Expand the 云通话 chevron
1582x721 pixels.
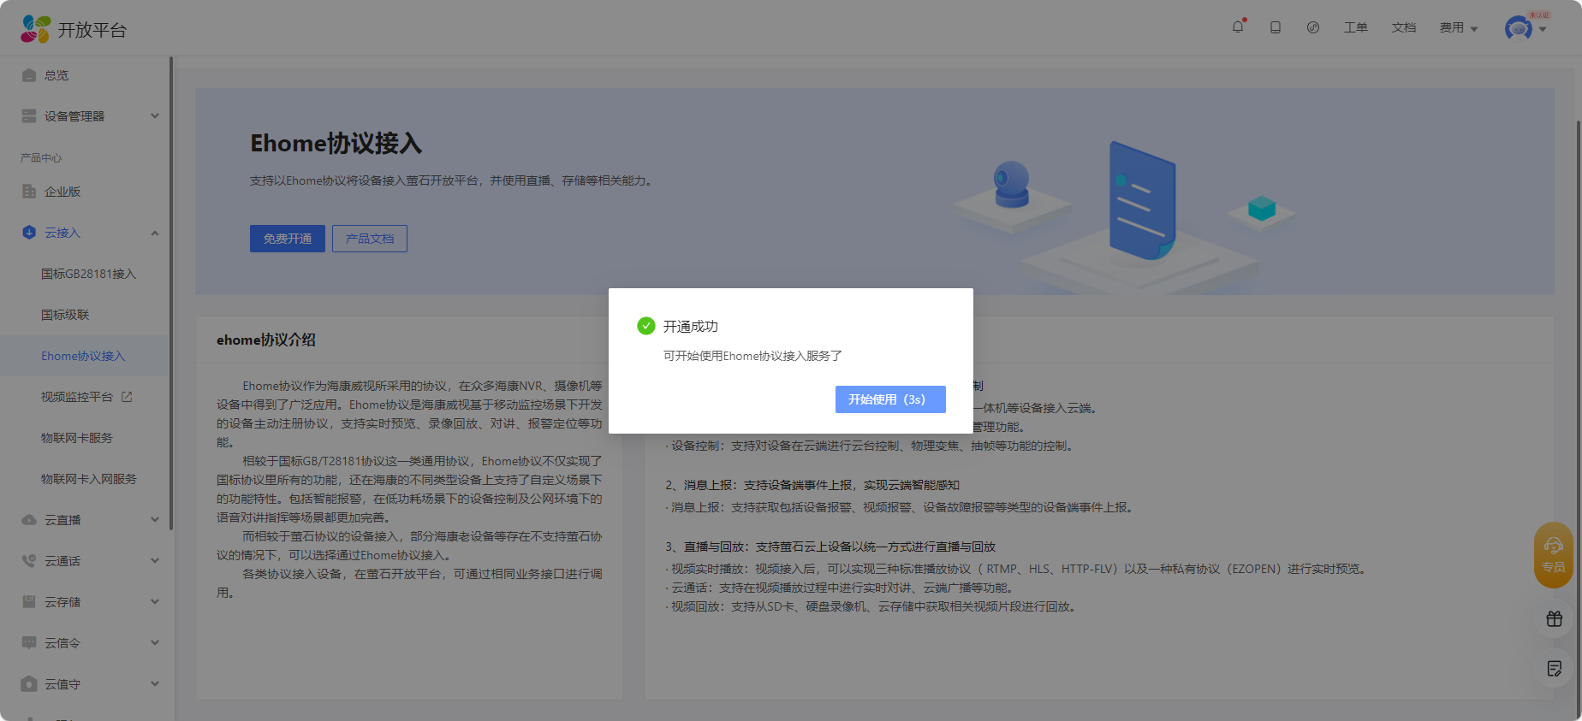tap(155, 561)
